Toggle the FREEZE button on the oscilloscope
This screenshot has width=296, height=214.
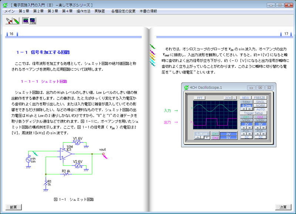259,98
